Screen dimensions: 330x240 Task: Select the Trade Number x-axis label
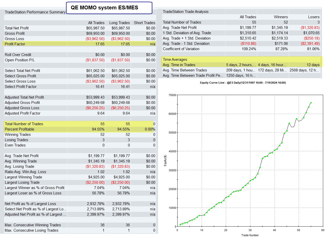click(250, 235)
